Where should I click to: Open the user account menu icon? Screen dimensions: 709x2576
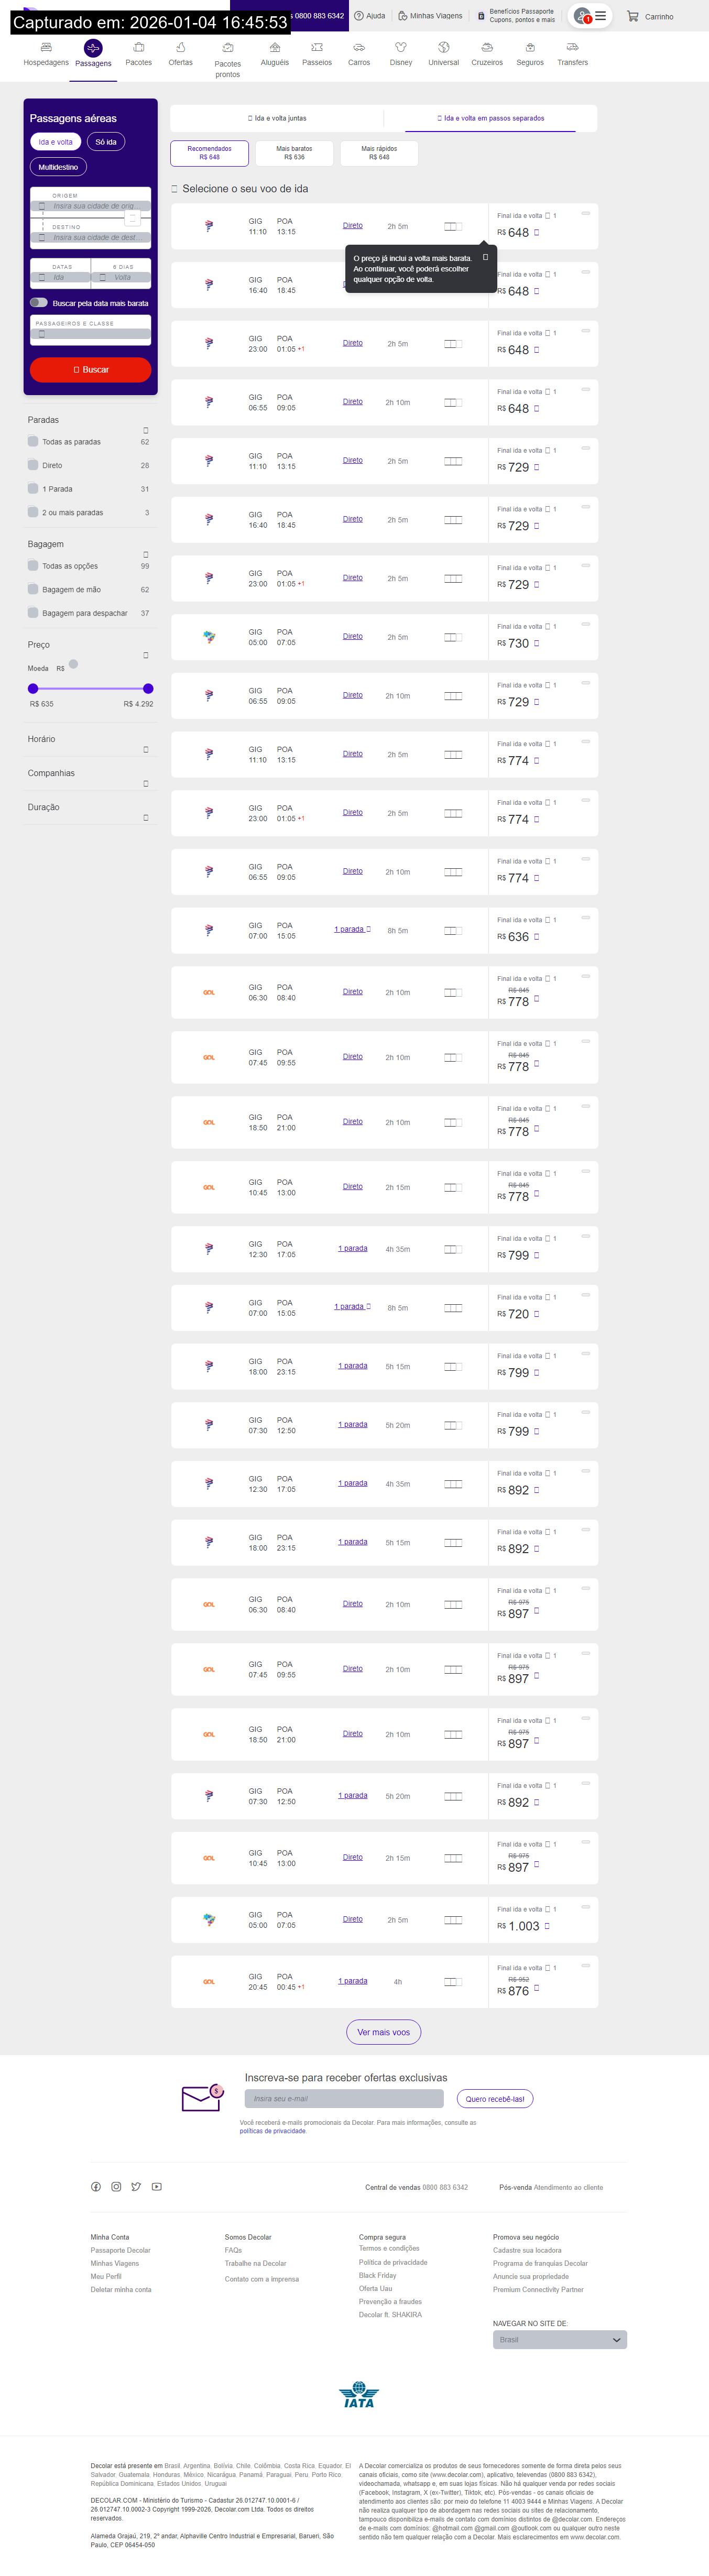(591, 16)
